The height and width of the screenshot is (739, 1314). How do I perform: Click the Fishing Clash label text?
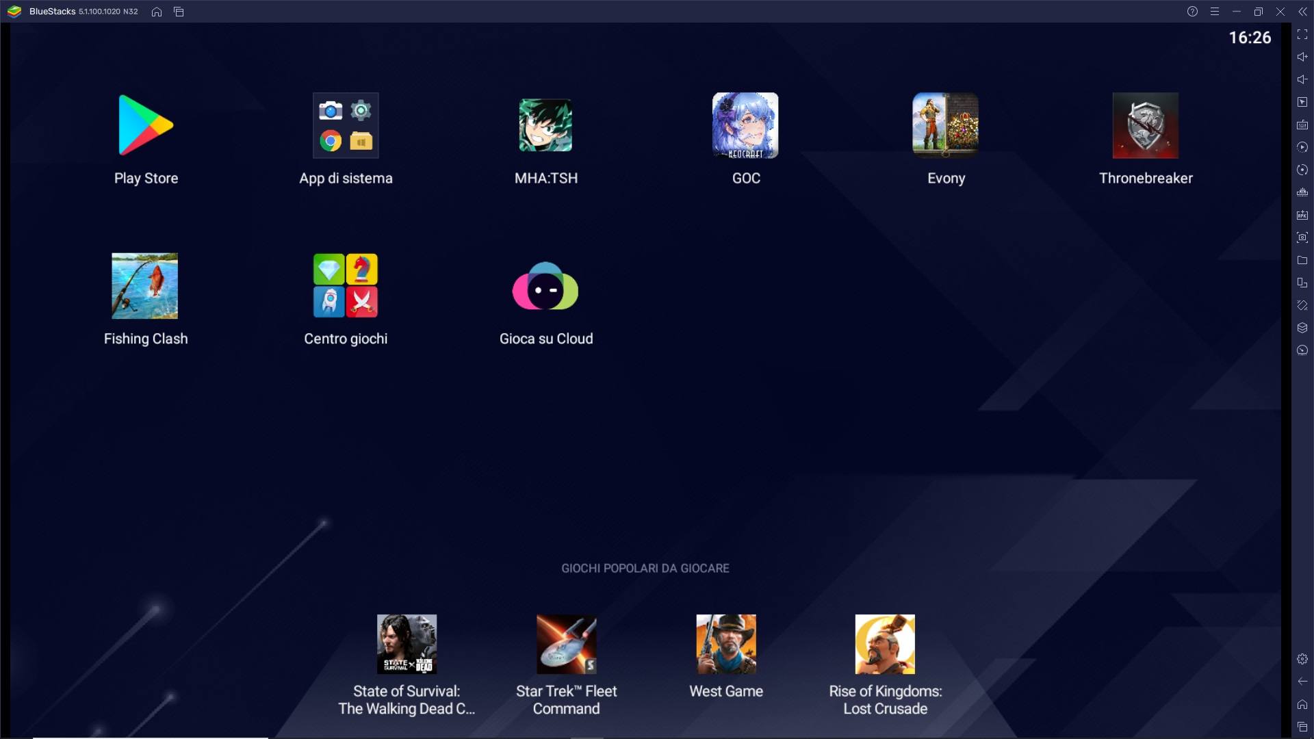click(146, 339)
